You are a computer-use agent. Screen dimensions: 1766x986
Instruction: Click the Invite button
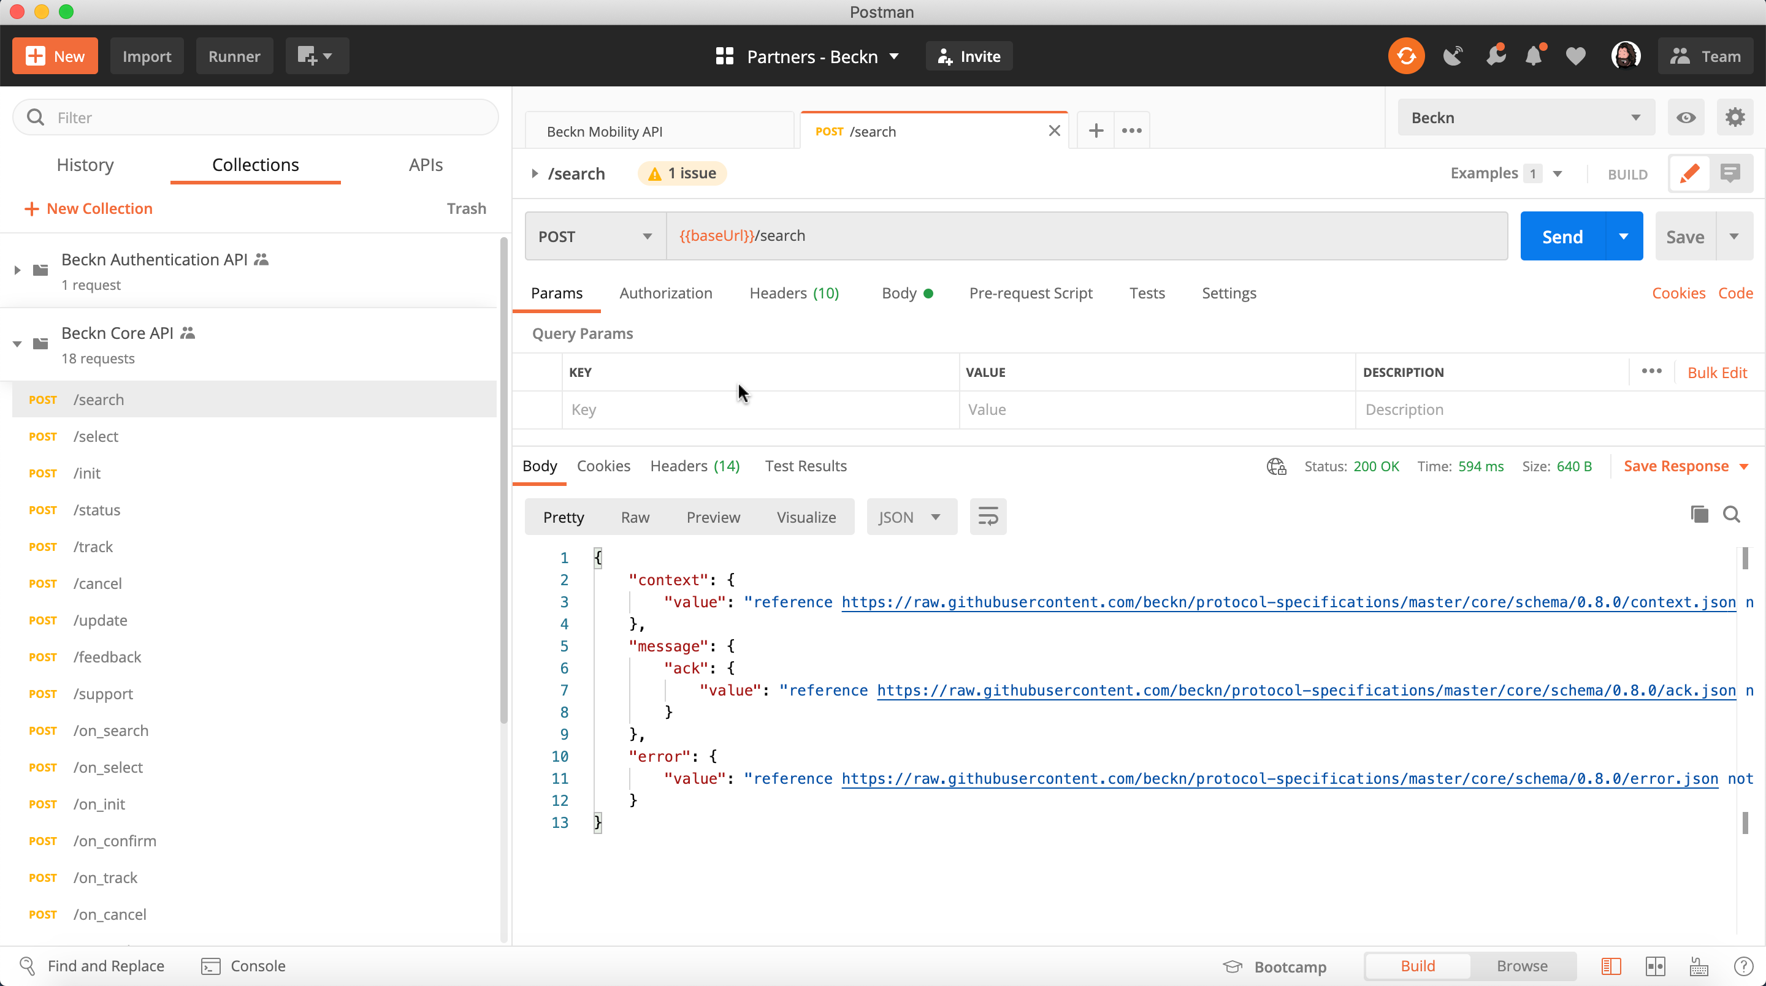point(969,56)
